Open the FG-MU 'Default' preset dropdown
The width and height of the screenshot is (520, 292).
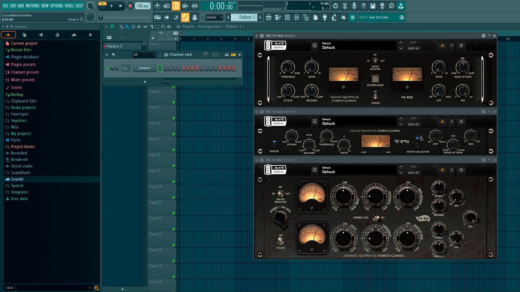point(357,170)
